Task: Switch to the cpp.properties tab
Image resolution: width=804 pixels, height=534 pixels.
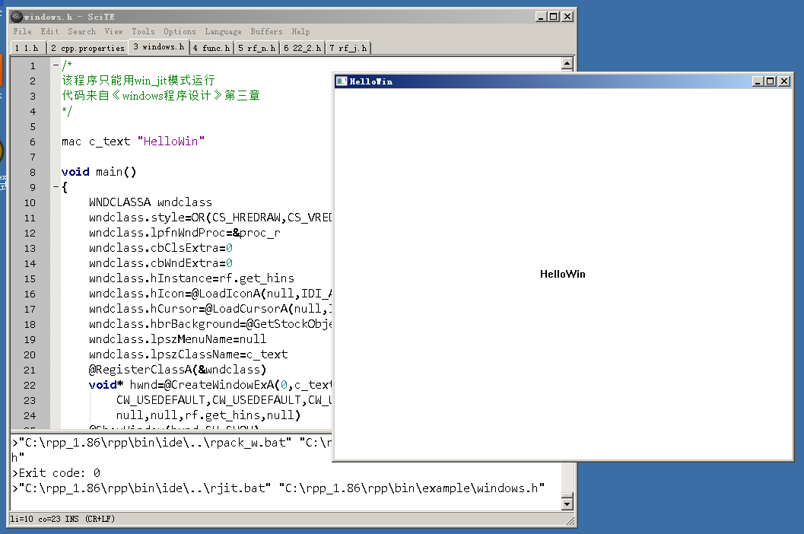Action: [x=87, y=48]
